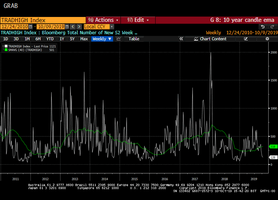
Task: Select the Max range tab
Action: (84, 39)
